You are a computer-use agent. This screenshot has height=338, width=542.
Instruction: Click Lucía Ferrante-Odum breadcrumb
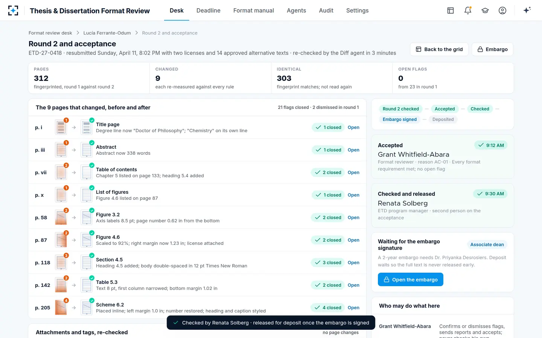[107, 33]
